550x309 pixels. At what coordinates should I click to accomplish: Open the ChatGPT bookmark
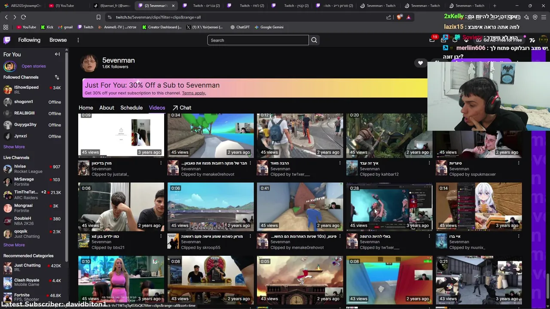tap(240, 27)
